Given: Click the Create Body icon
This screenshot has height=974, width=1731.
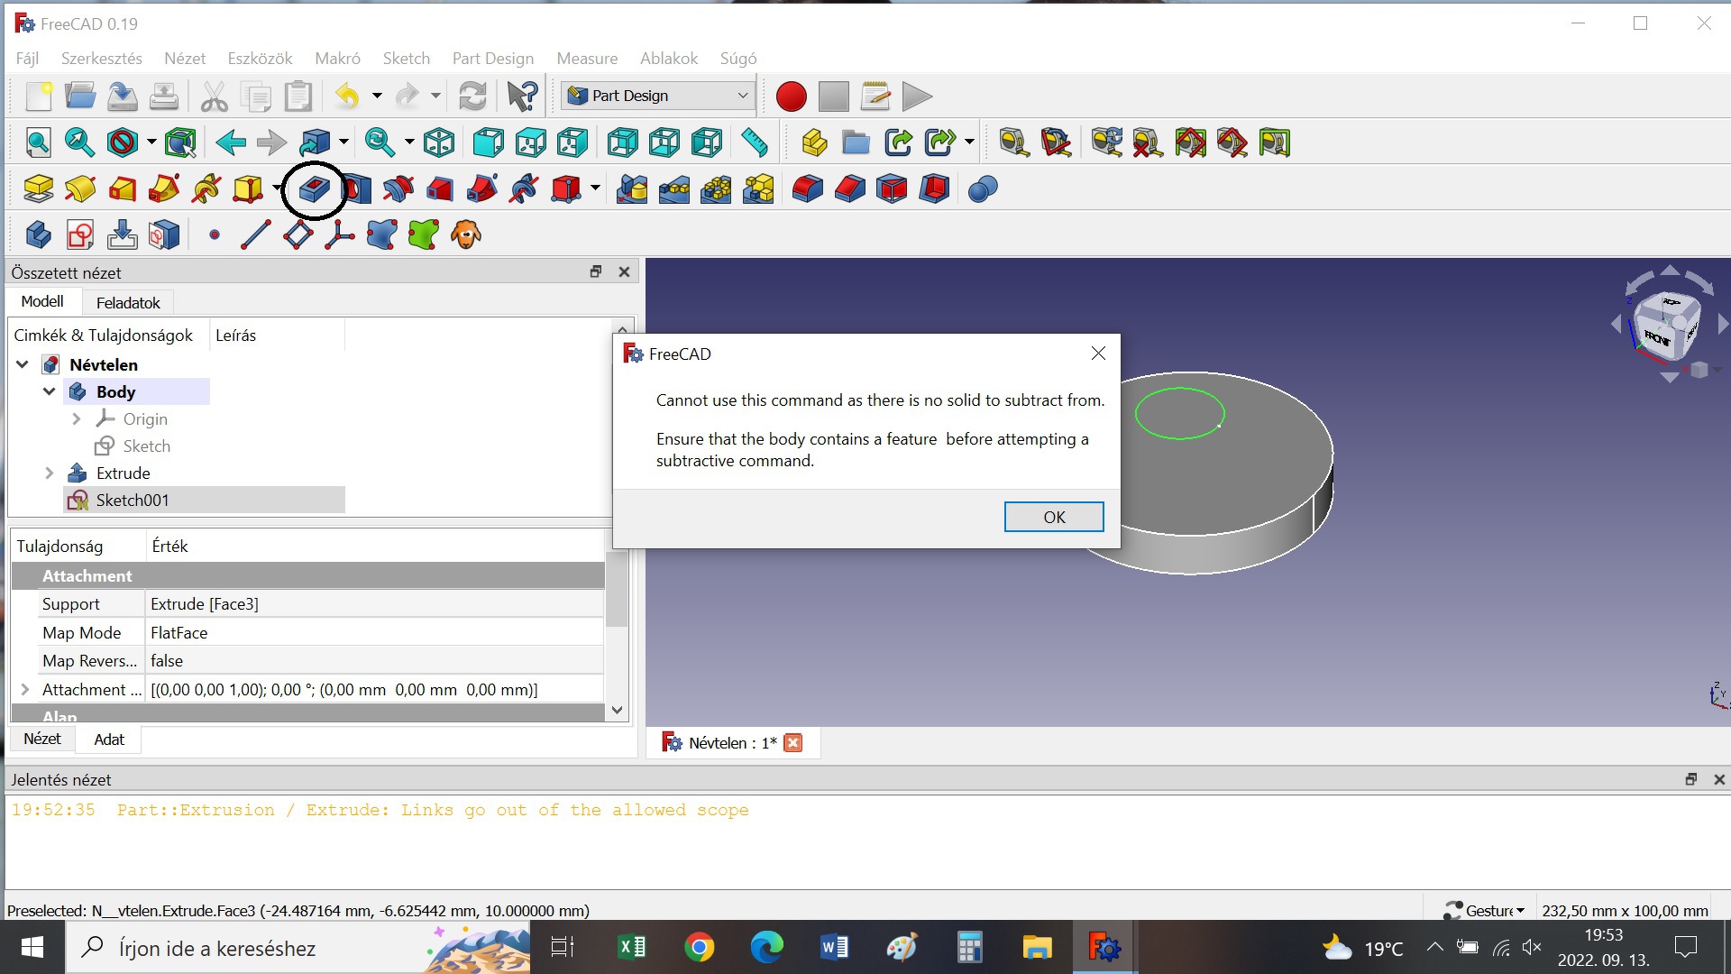Looking at the screenshot, I should [38, 234].
